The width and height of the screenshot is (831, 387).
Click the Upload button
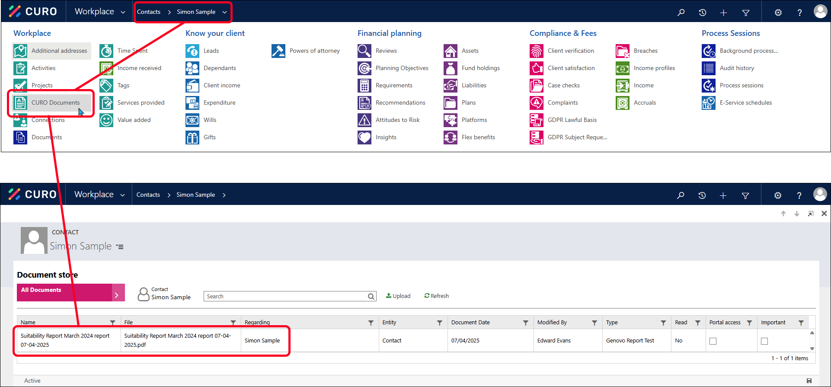[398, 296]
